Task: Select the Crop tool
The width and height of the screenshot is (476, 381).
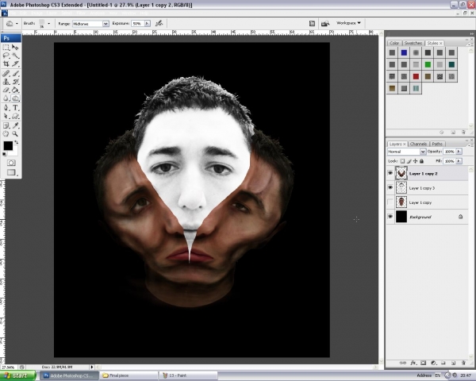Action: point(6,63)
